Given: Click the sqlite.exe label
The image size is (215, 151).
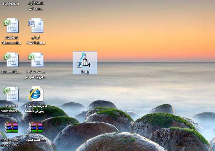Looking at the screenshot, I should (11, 3).
